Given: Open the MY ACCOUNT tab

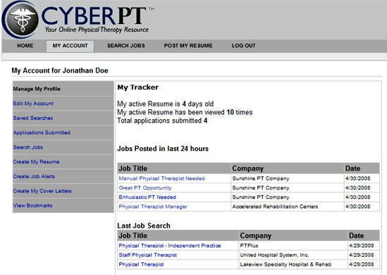Looking at the screenshot, I should click(70, 46).
